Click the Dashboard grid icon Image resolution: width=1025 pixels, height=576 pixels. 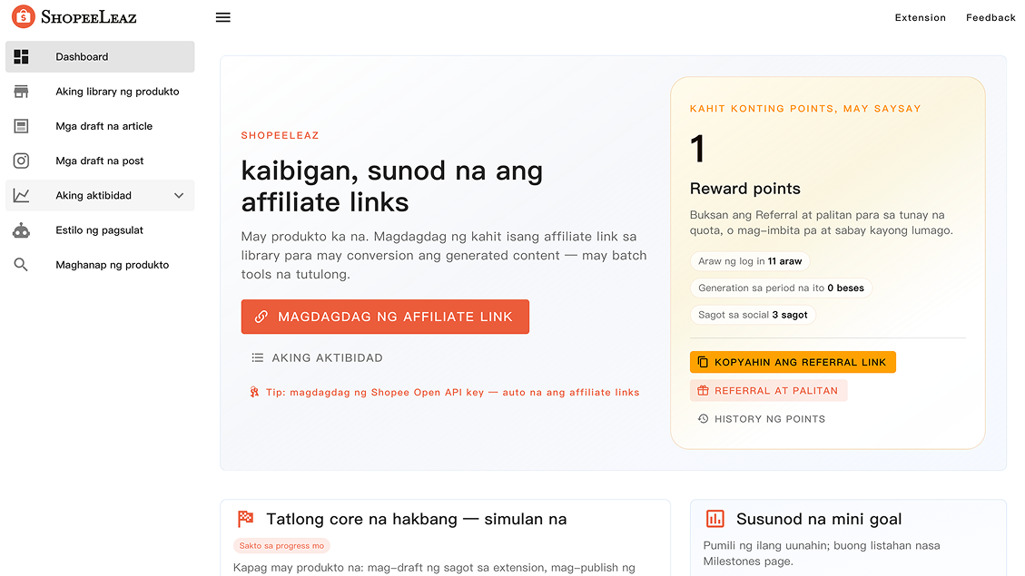coord(22,56)
